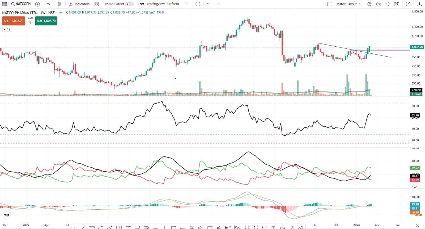Open Tradingview Platform
The height and width of the screenshot is (229, 425).
[159, 4]
